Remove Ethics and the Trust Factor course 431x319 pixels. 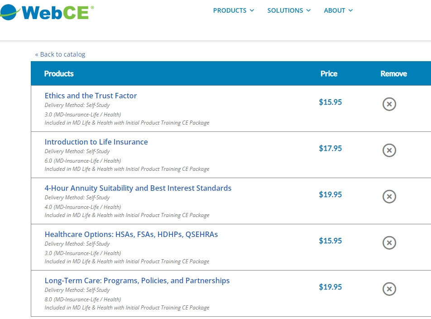[389, 104]
